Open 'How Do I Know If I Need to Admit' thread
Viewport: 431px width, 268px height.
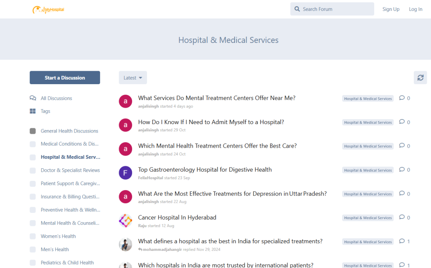coord(211,122)
